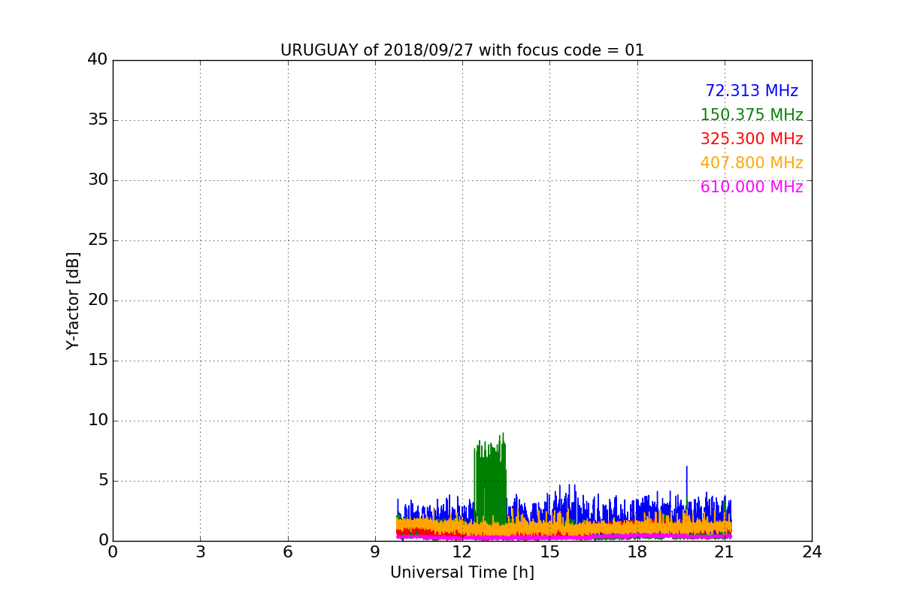Click x-axis tick label 9
This screenshot has height=601, width=902.
click(x=375, y=552)
